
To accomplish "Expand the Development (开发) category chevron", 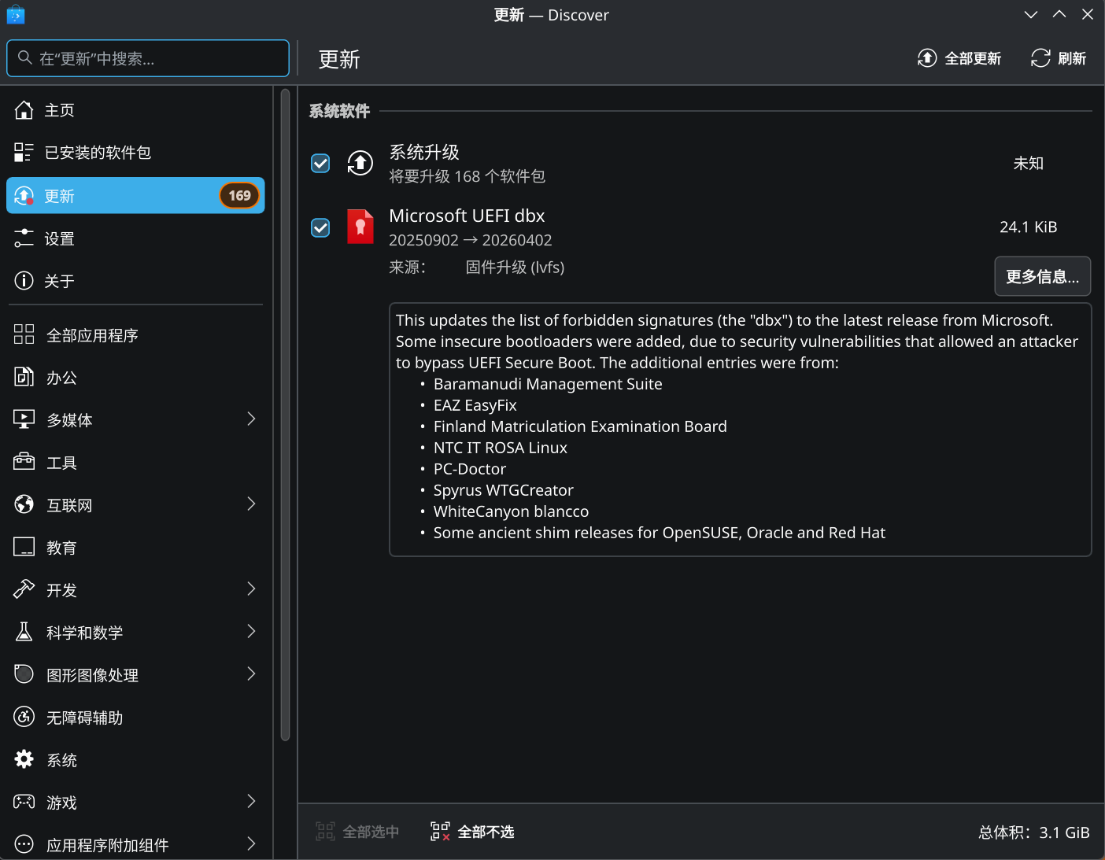I will tap(251, 589).
